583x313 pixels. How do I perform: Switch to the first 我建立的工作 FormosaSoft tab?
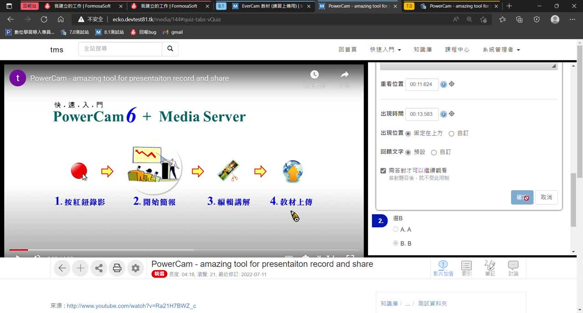tap(83, 6)
